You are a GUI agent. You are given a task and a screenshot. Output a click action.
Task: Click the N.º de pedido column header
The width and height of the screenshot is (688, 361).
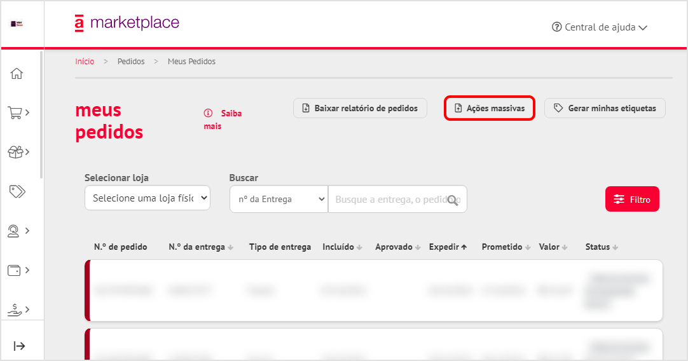[x=120, y=247]
